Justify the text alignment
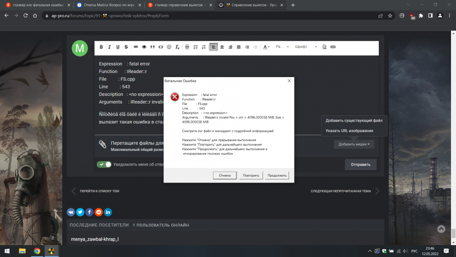Viewport: 456px width, 257px height. (x=238, y=47)
